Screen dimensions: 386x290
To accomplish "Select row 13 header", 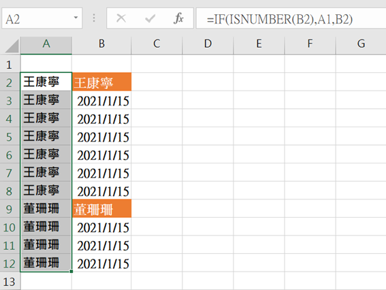I will click(x=10, y=281).
